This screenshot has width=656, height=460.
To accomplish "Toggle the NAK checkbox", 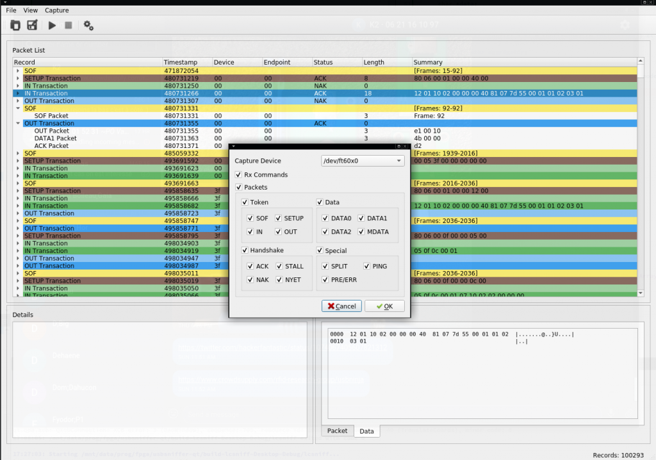I will 250,279.
